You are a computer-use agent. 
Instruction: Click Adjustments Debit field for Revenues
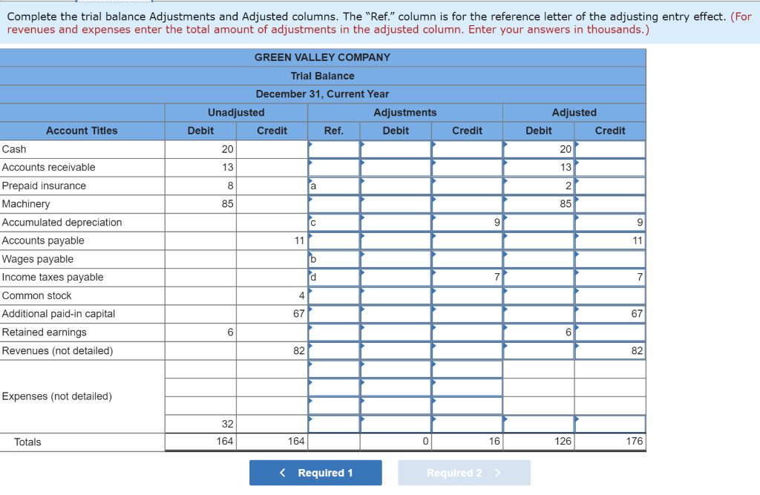point(396,350)
